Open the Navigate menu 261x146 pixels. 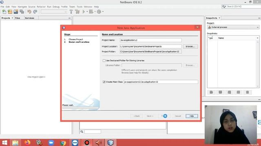(22, 7)
